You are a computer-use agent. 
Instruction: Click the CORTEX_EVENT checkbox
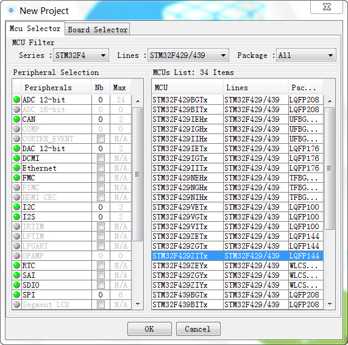[x=101, y=139]
